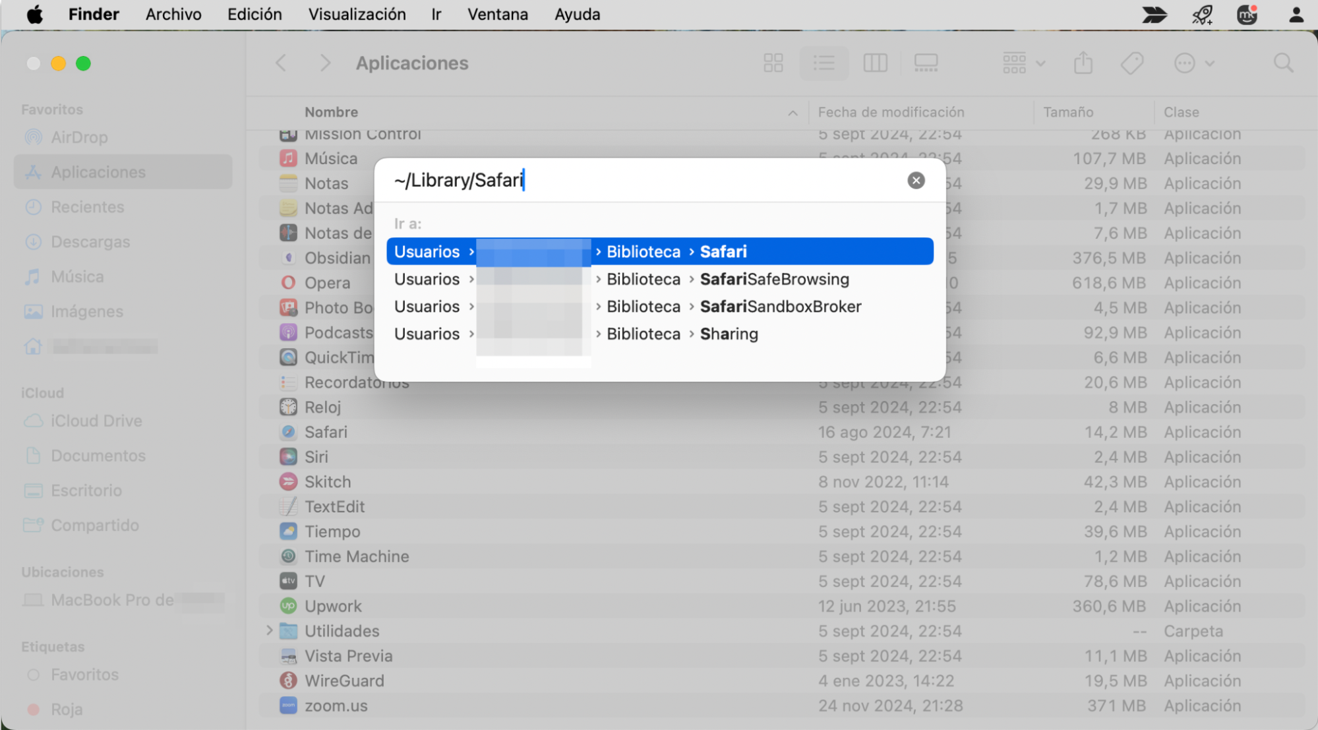1318x730 pixels.
Task: Select the Reloj app icon
Action: (x=288, y=407)
